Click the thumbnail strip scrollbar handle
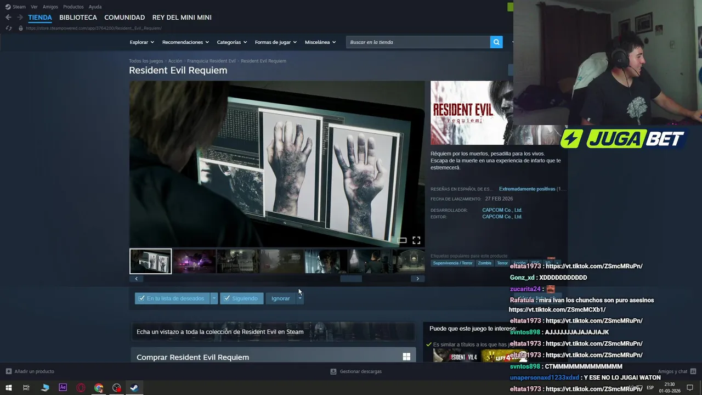Viewport: 702px width, 395px height. click(x=351, y=279)
